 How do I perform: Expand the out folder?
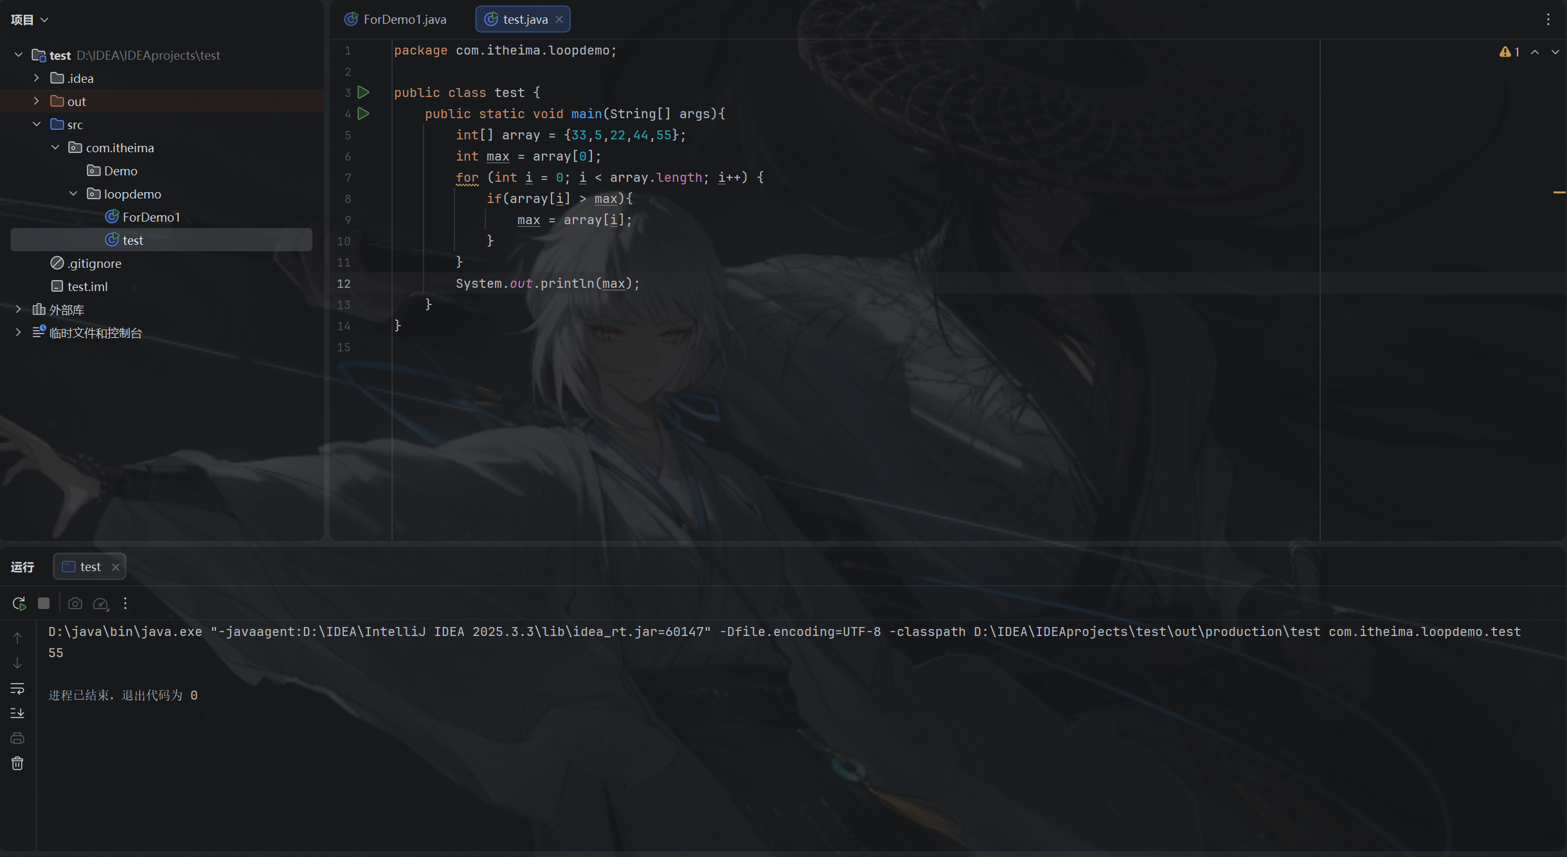pos(37,102)
